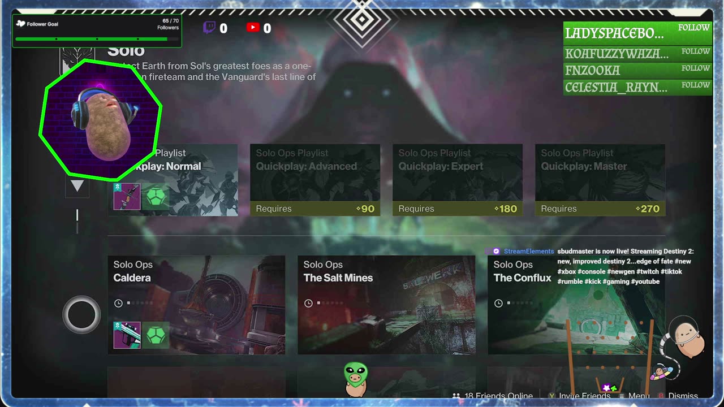Screen dimensions: 724x407
Task: Open the Caldera Solo Ops activity
Action: [196, 305]
